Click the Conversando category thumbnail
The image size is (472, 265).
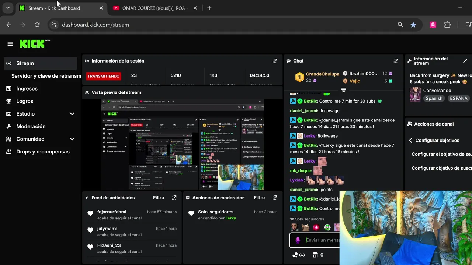click(415, 95)
